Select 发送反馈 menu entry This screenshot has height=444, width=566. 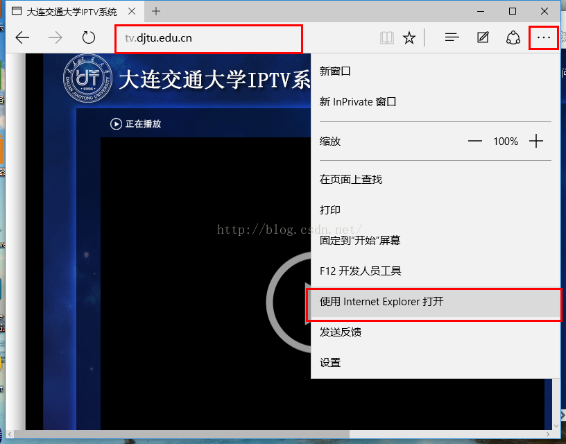pos(436,332)
